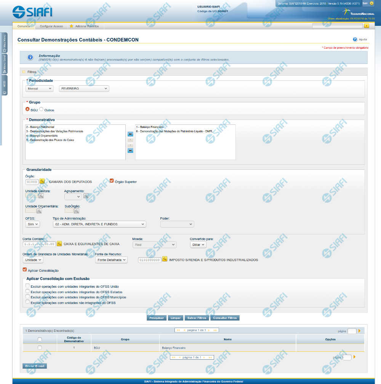Open the Conta Contábil lookup icon
Image resolution: width=381 pixels, height=384 pixels.
[59, 244]
